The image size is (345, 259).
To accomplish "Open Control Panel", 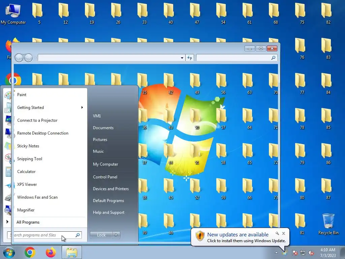I will pos(113,177).
